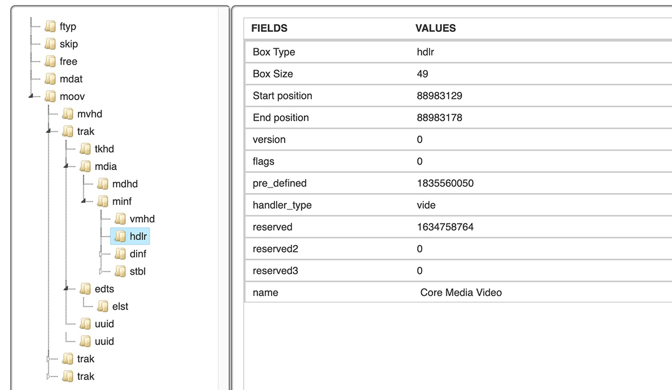Click the mvhd box folder icon

tap(67, 114)
